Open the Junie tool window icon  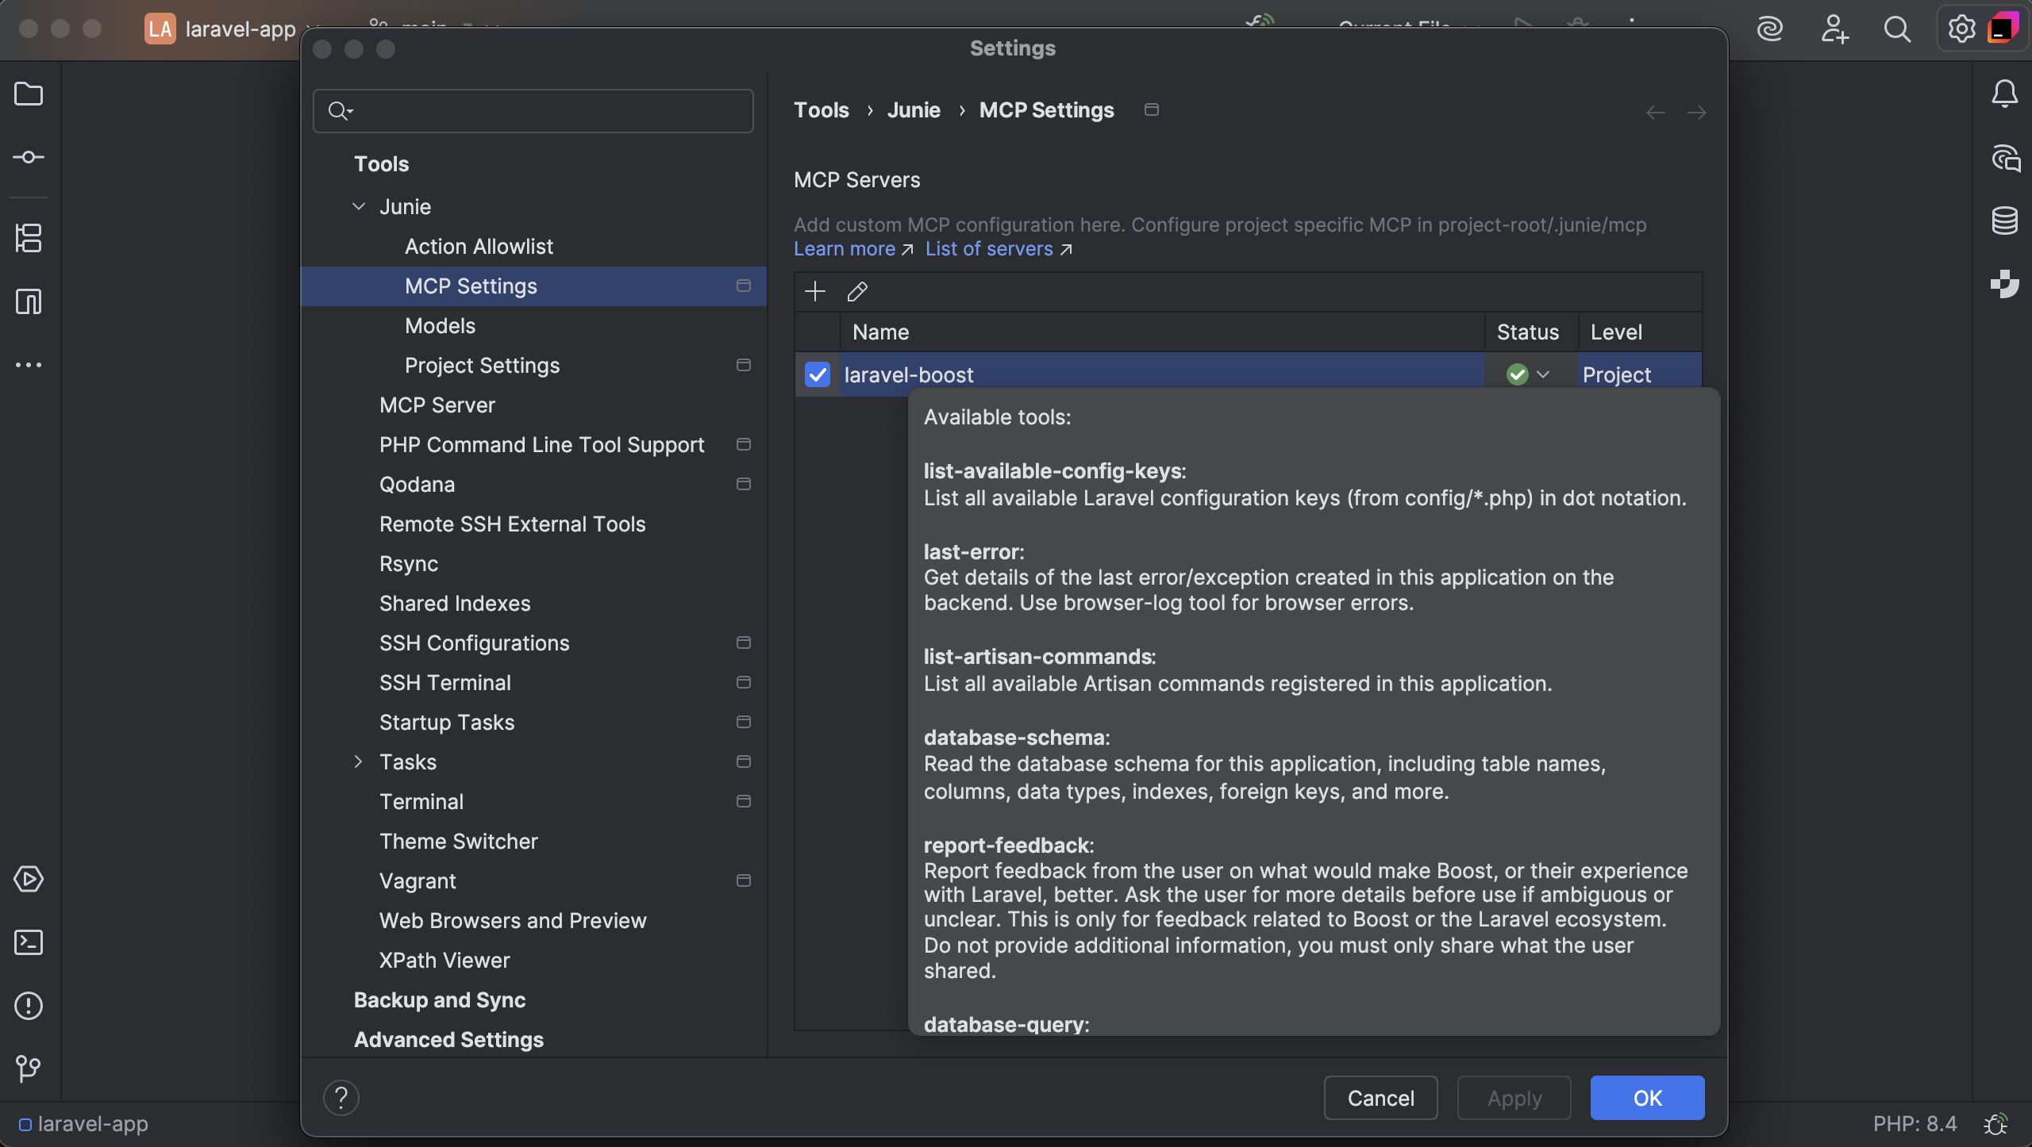(x=2005, y=283)
